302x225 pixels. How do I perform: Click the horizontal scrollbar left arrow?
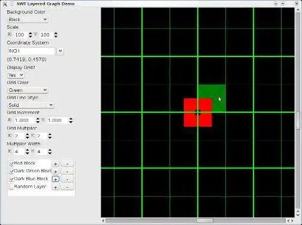point(103,221)
